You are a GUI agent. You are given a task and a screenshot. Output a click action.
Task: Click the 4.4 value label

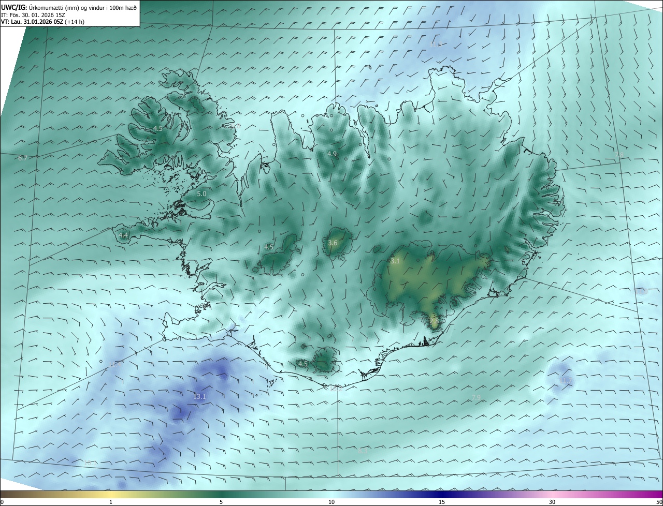tap(123, 235)
